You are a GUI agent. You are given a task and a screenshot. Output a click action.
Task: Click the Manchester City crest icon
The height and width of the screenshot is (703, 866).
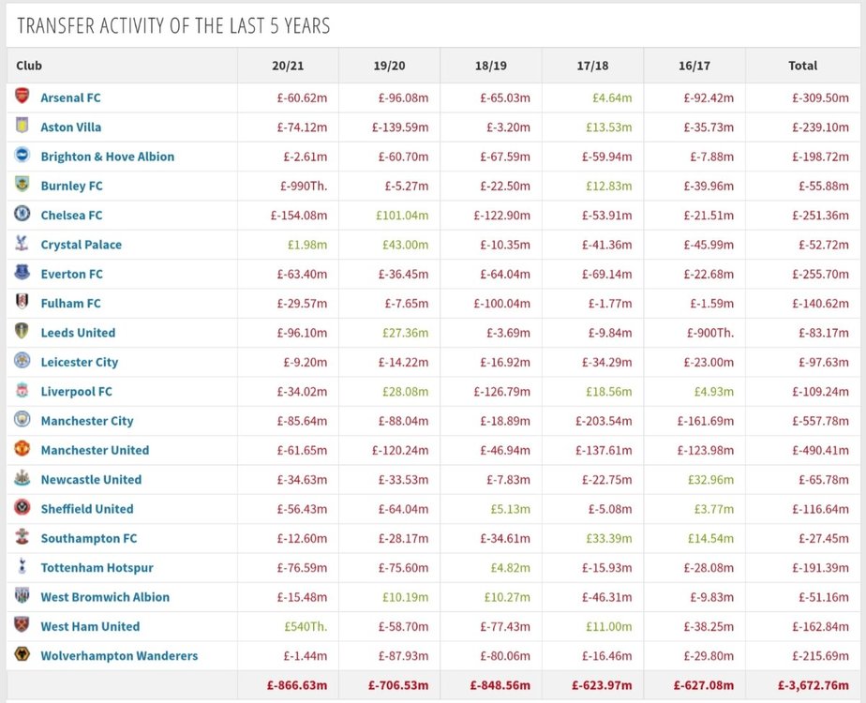[22, 419]
